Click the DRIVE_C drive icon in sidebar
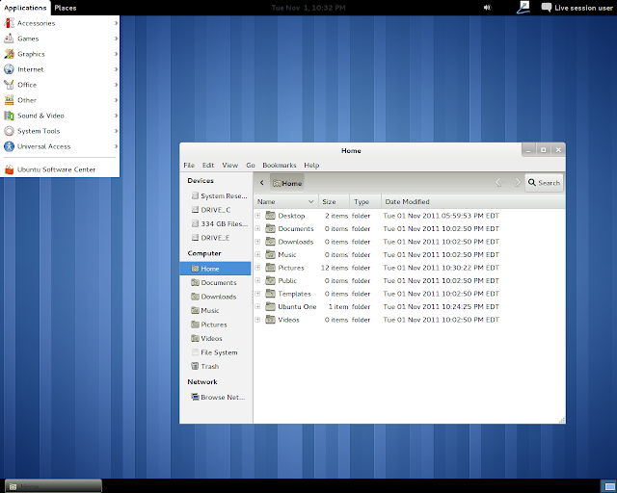The image size is (617, 493). point(195,210)
